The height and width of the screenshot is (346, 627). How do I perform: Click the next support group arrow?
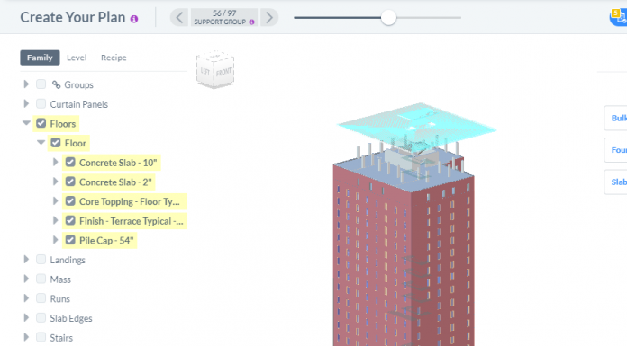(x=269, y=18)
